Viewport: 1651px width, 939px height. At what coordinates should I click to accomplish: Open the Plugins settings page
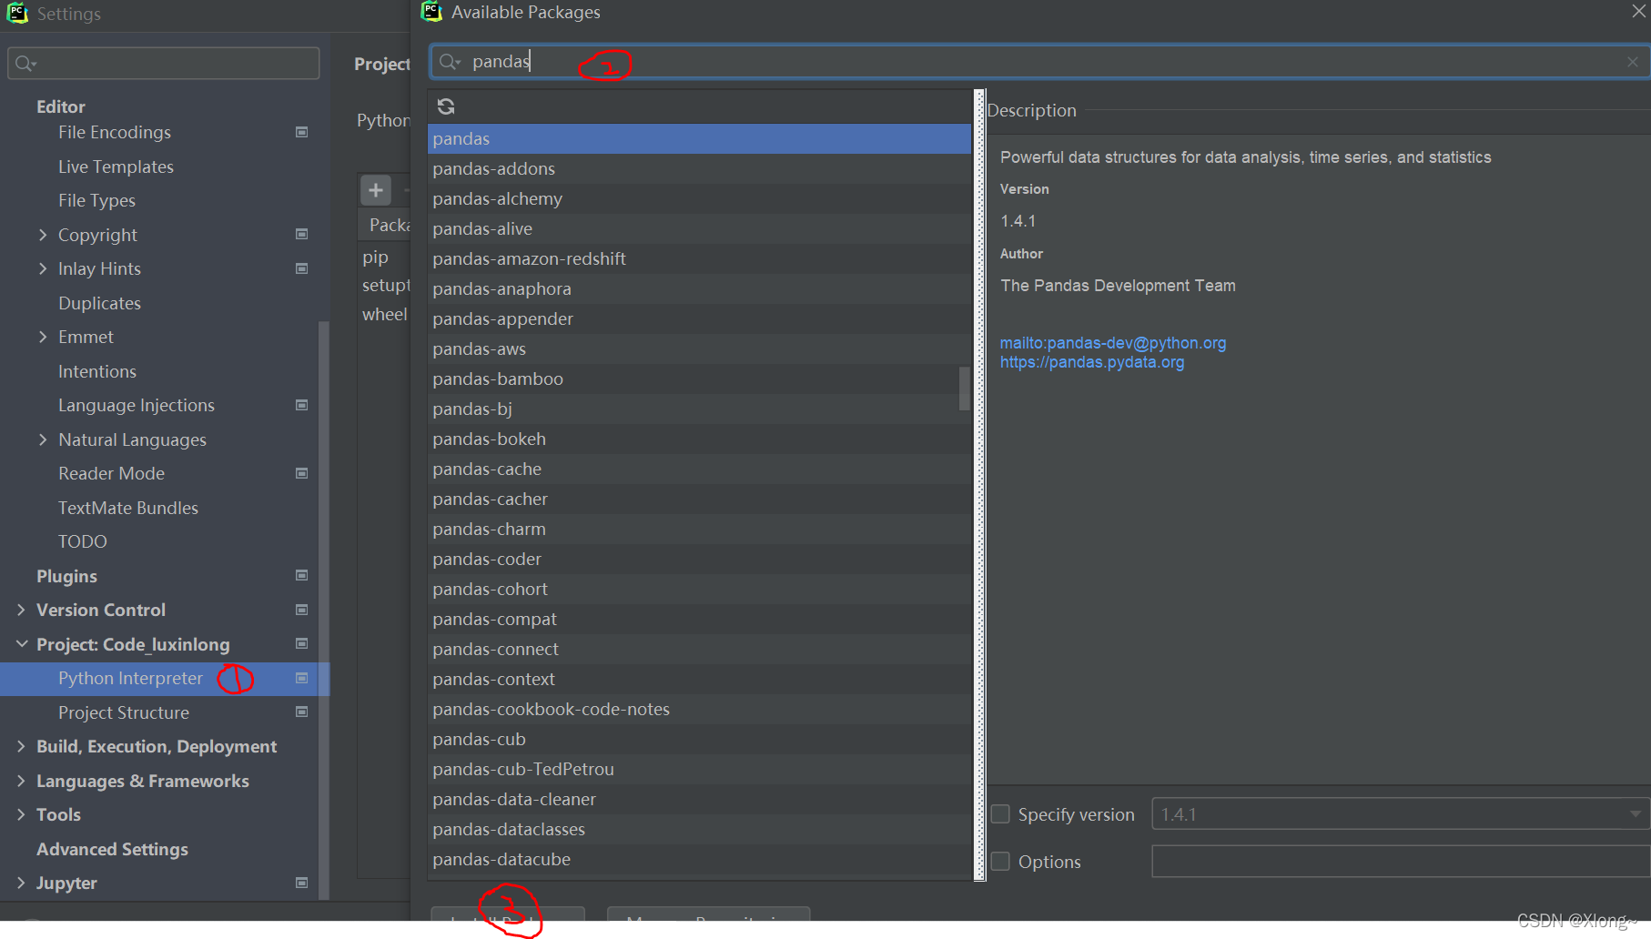66,576
